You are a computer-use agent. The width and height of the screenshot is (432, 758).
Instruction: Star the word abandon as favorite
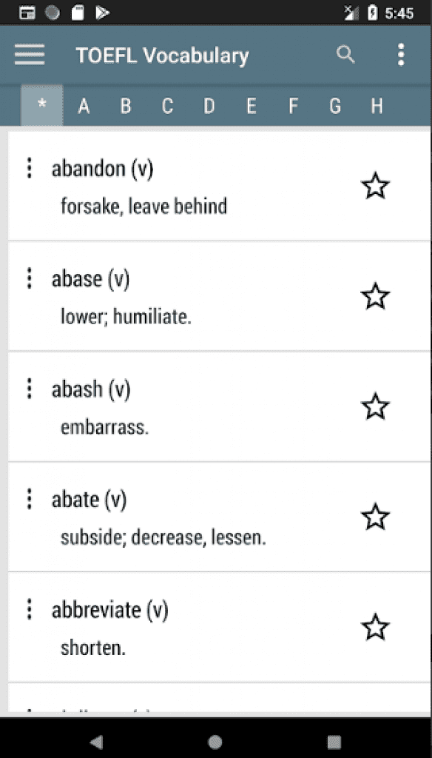coord(375,186)
